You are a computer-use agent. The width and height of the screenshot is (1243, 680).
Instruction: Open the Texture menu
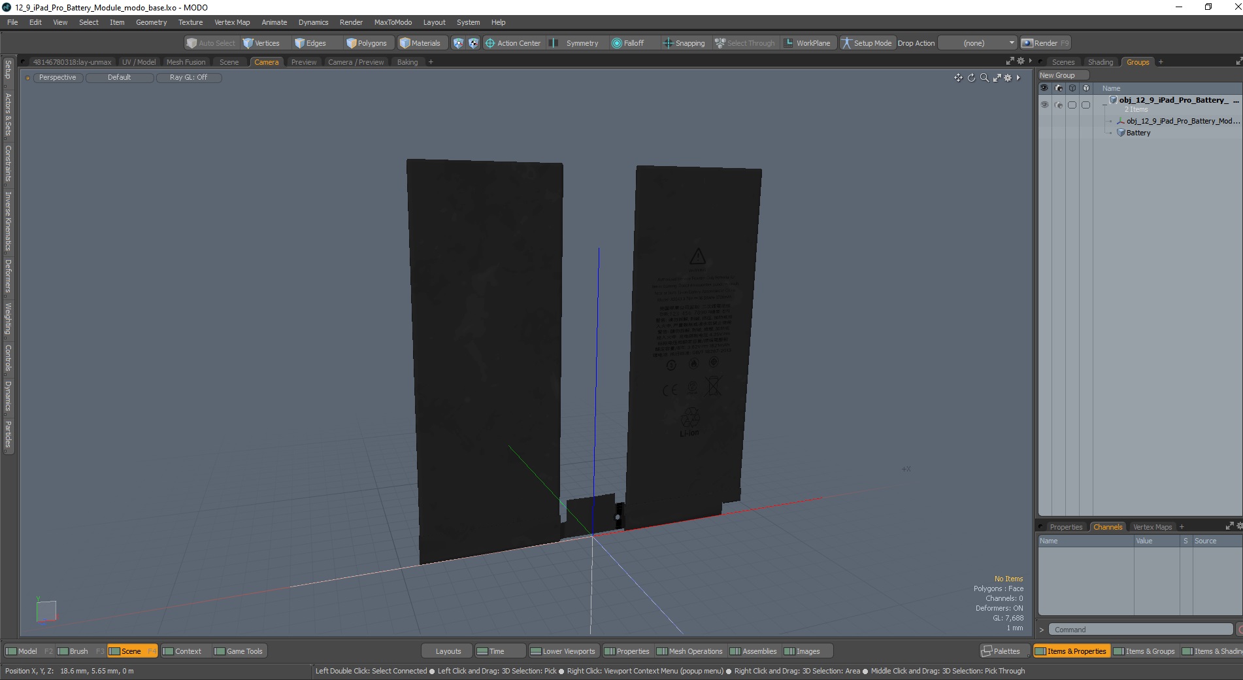pos(190,22)
